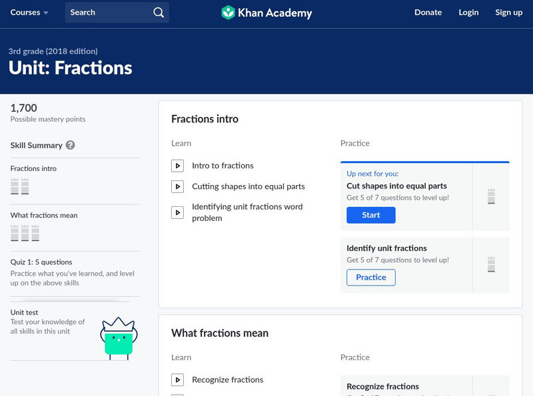
Task: Open the Recognize fractions practice card title
Action: click(382, 387)
